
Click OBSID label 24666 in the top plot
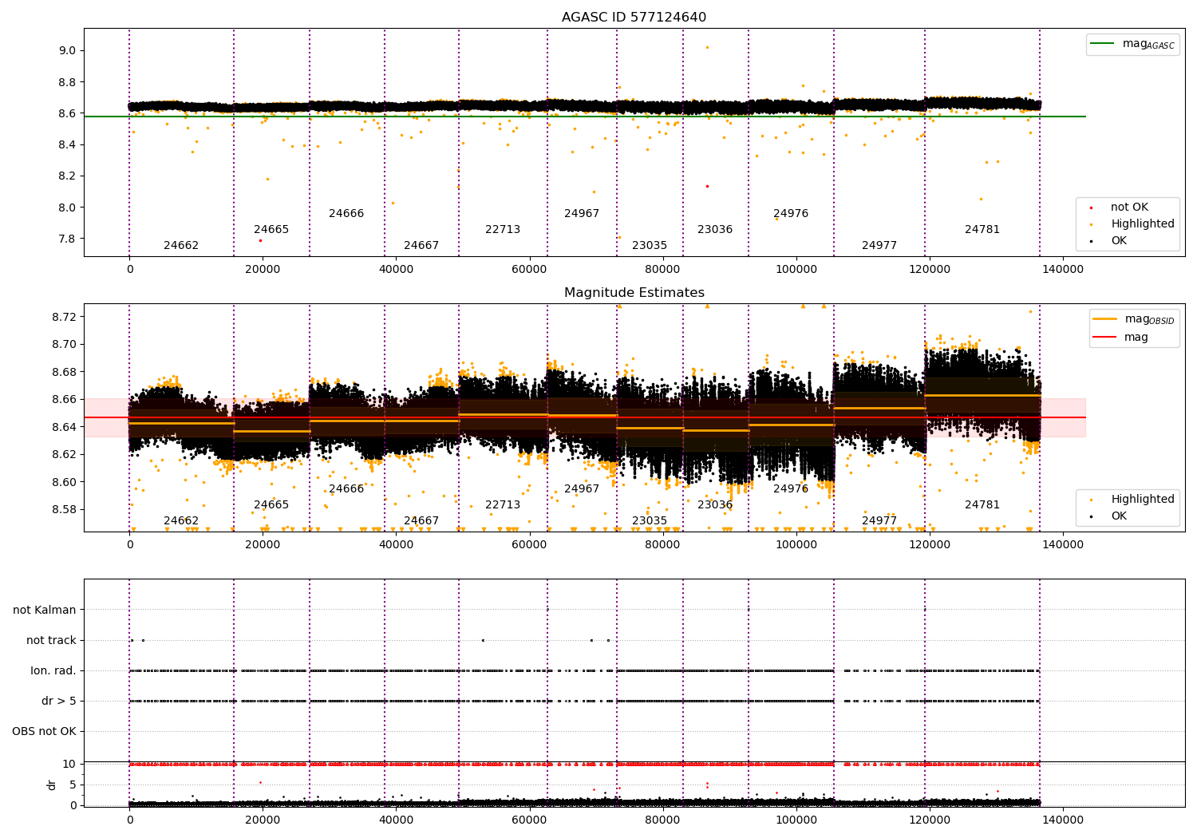346,214
